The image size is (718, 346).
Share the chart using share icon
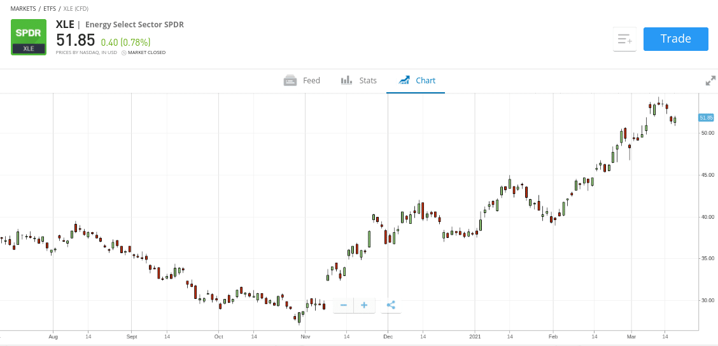[x=391, y=305]
